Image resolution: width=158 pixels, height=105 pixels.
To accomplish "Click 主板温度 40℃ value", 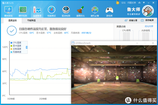I will [x=66, y=33].
